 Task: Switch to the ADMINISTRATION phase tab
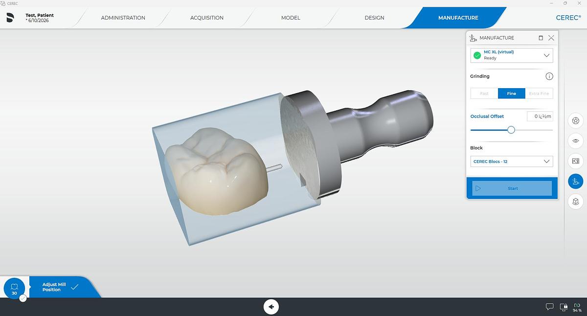[x=123, y=18]
